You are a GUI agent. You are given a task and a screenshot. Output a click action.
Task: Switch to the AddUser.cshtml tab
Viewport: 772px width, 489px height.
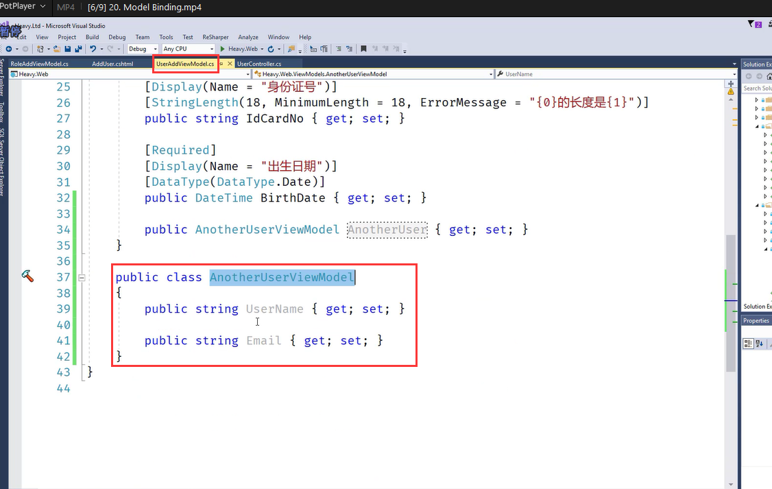tap(112, 64)
